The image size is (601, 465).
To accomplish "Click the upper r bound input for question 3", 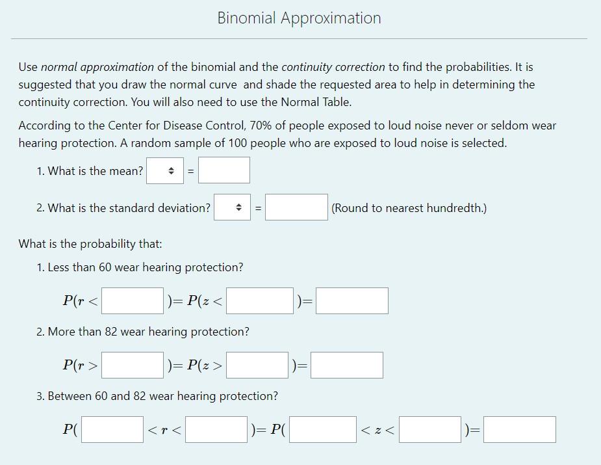I will (215, 429).
